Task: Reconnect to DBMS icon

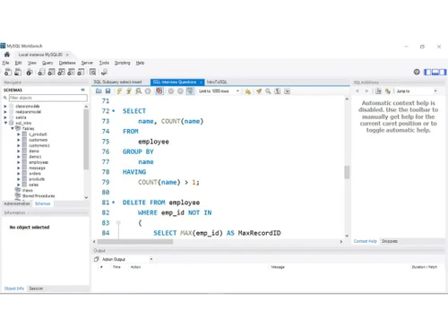Action: tap(104, 72)
